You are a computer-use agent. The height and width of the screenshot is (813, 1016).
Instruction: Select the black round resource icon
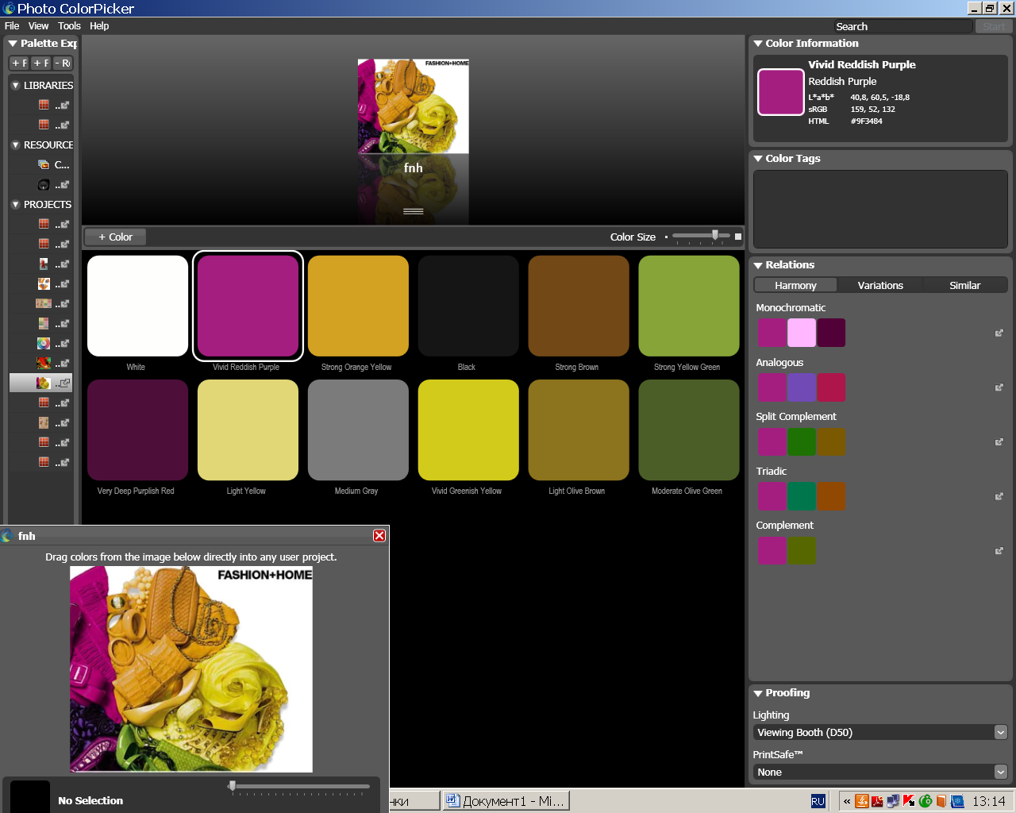(44, 184)
